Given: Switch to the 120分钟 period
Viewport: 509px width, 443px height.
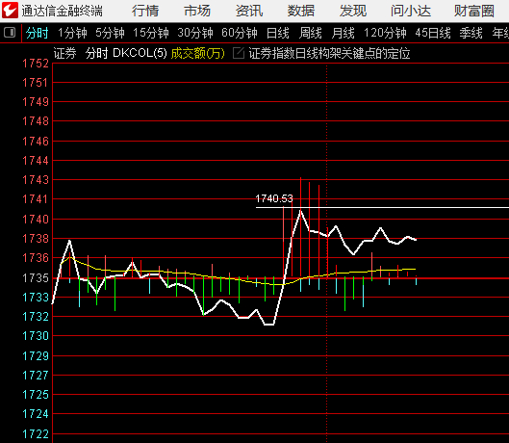Looking at the screenshot, I should point(385,33).
